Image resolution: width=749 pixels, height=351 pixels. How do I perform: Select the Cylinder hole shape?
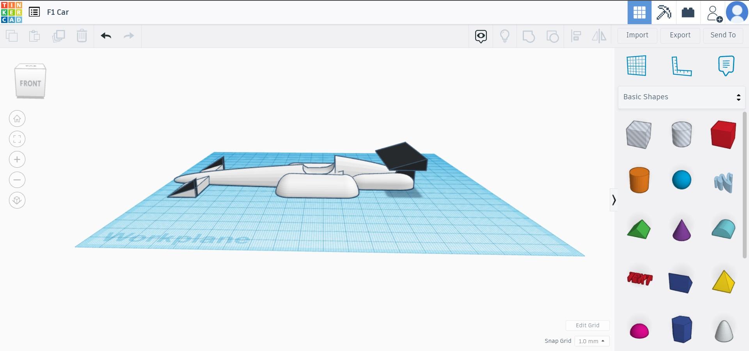click(682, 134)
